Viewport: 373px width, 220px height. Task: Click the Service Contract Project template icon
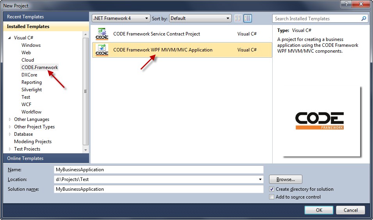click(x=102, y=34)
